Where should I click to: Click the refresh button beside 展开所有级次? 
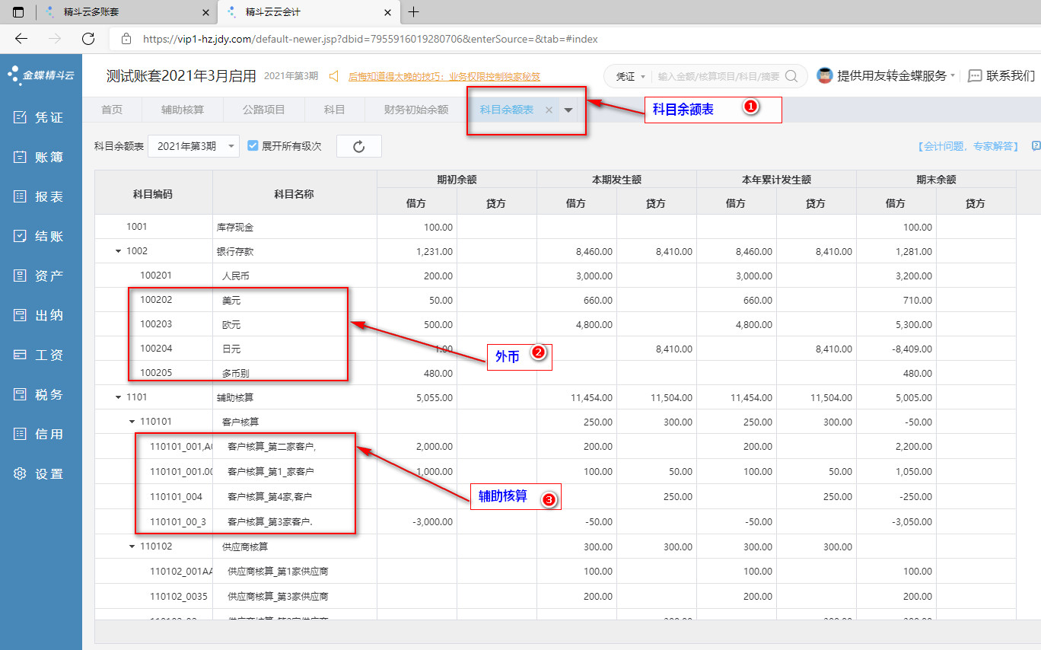tap(359, 146)
